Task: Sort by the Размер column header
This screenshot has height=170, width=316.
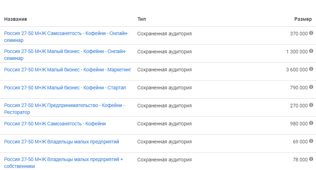Action: pyautogui.click(x=303, y=19)
